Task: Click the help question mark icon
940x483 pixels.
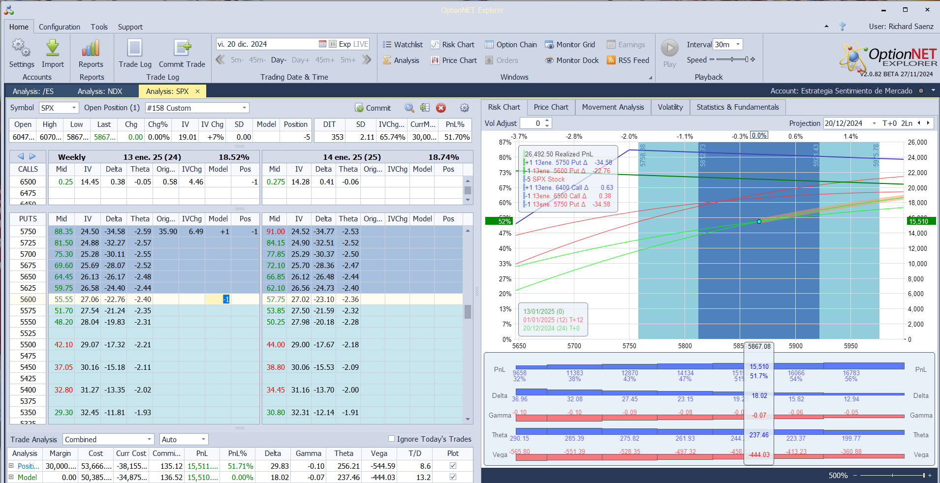Action: tap(843, 27)
